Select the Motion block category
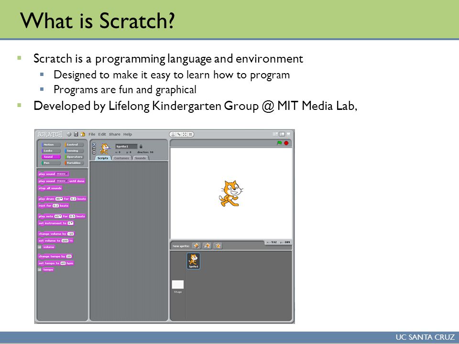Image resolution: width=459 pixels, height=344 pixels. (x=51, y=144)
